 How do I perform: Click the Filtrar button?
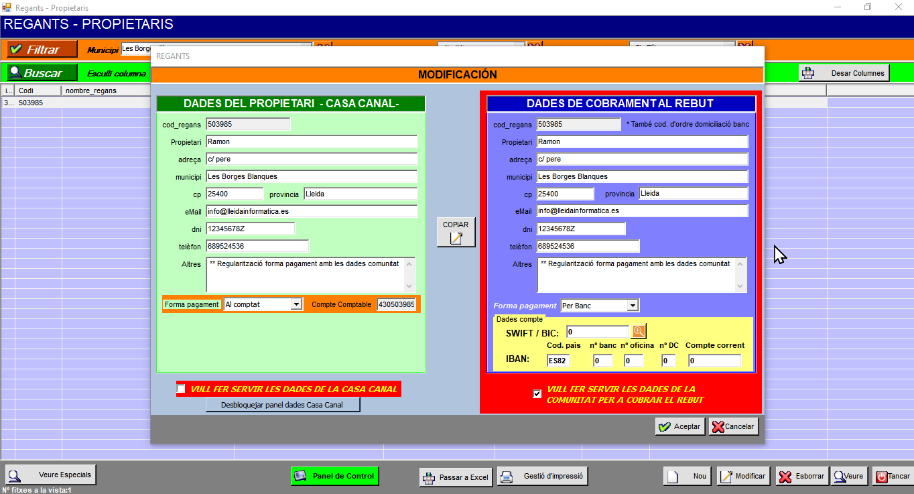(x=42, y=50)
